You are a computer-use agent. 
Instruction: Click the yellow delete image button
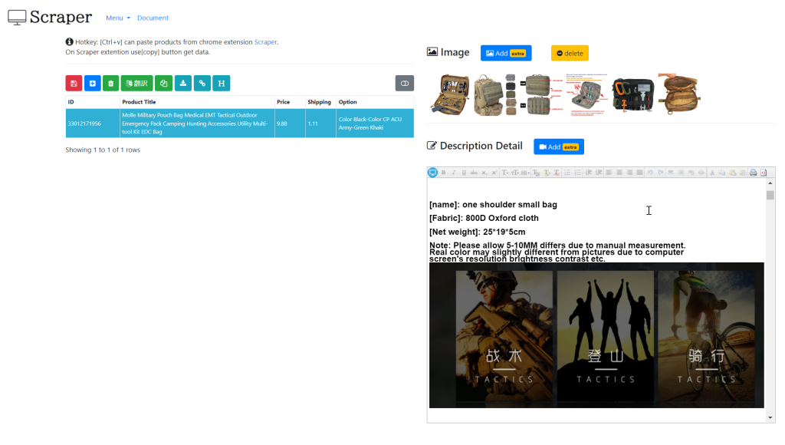570,53
